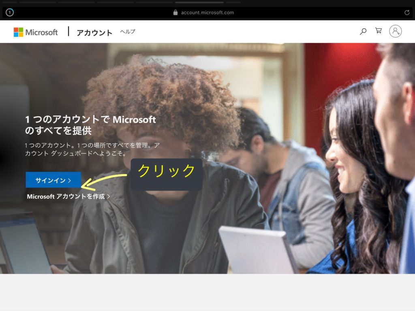Click the dark クリック label box
Image resolution: width=415 pixels, height=311 pixels.
click(166, 174)
